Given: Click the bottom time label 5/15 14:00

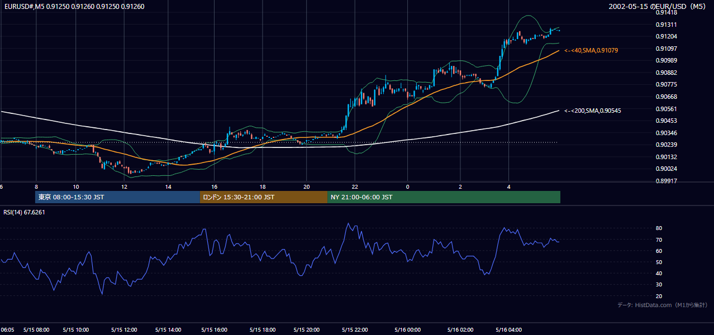Looking at the screenshot, I should point(168,329).
